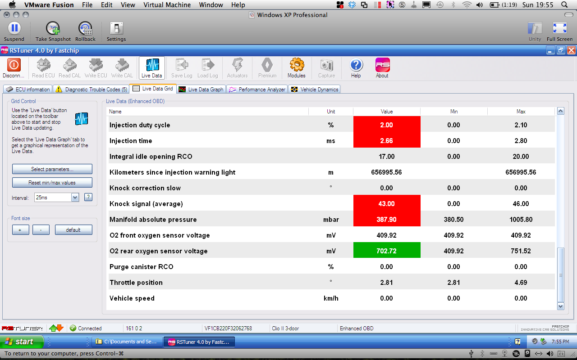
Task: Select the Throttle position row name
Action: [x=136, y=283]
